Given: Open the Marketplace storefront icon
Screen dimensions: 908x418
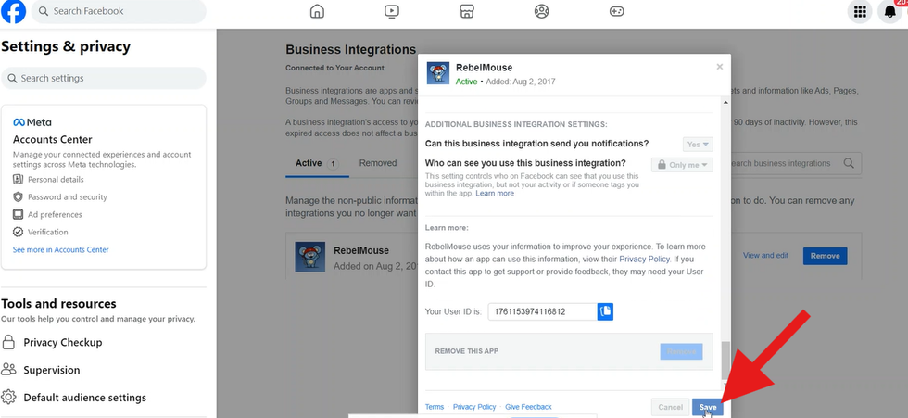Looking at the screenshot, I should point(467,12).
